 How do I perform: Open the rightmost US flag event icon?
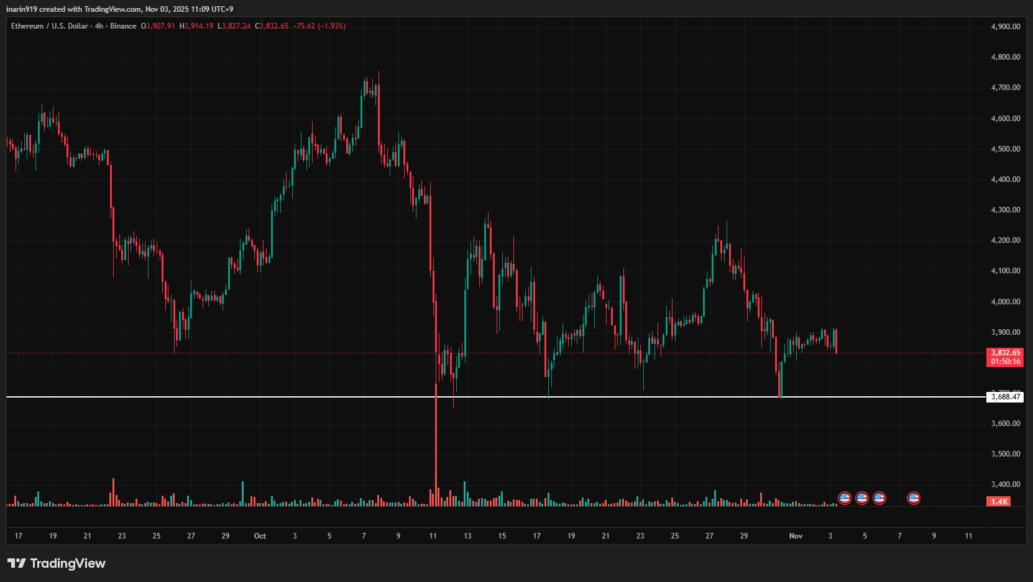[914, 498]
